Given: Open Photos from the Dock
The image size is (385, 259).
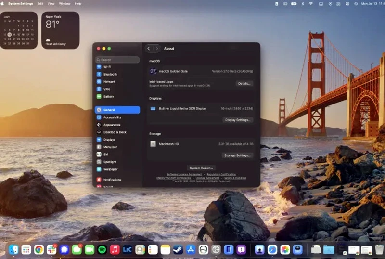Looking at the screenshot, I should (x=285, y=250).
